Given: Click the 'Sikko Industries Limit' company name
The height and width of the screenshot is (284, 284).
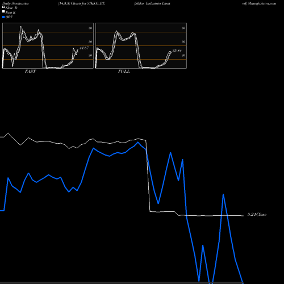Looking at the screenshot, I should point(152,3).
